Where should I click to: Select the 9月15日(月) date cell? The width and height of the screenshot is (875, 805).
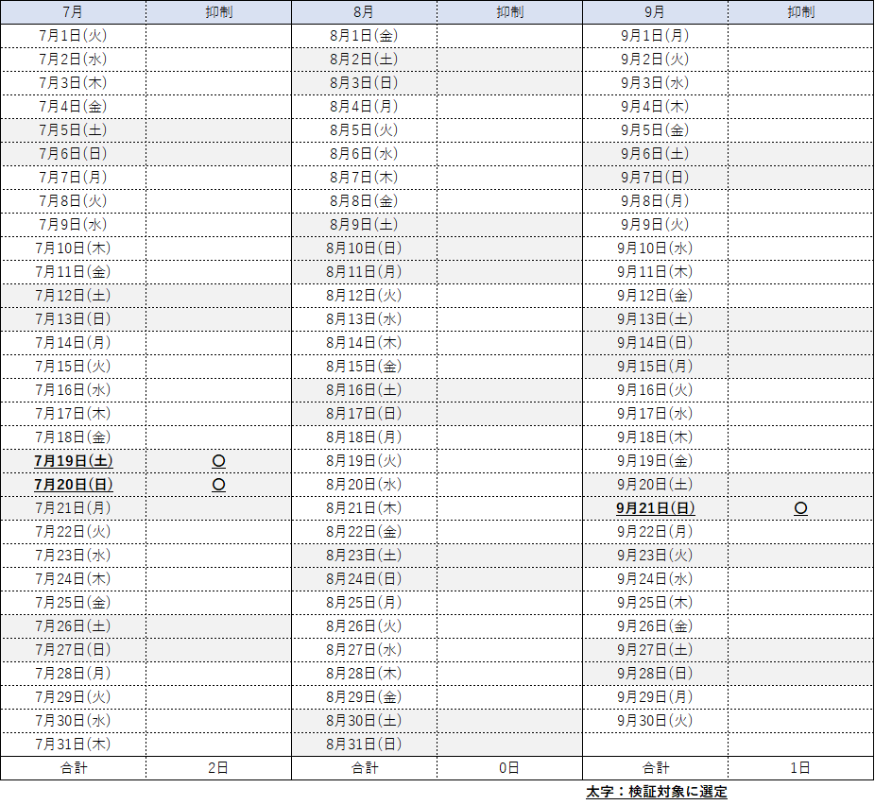[655, 367]
